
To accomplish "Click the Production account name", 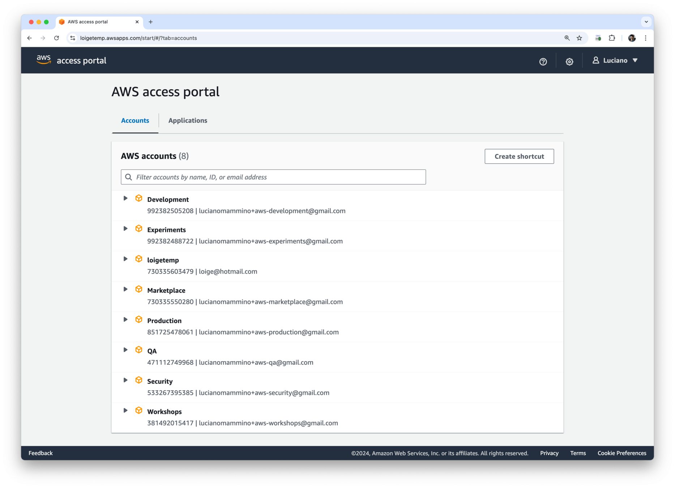I will point(164,321).
